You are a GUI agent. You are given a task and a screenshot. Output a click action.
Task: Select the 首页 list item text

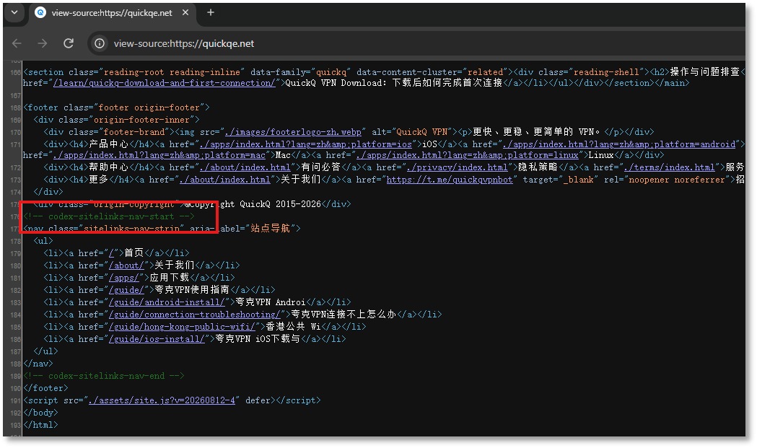tap(134, 253)
